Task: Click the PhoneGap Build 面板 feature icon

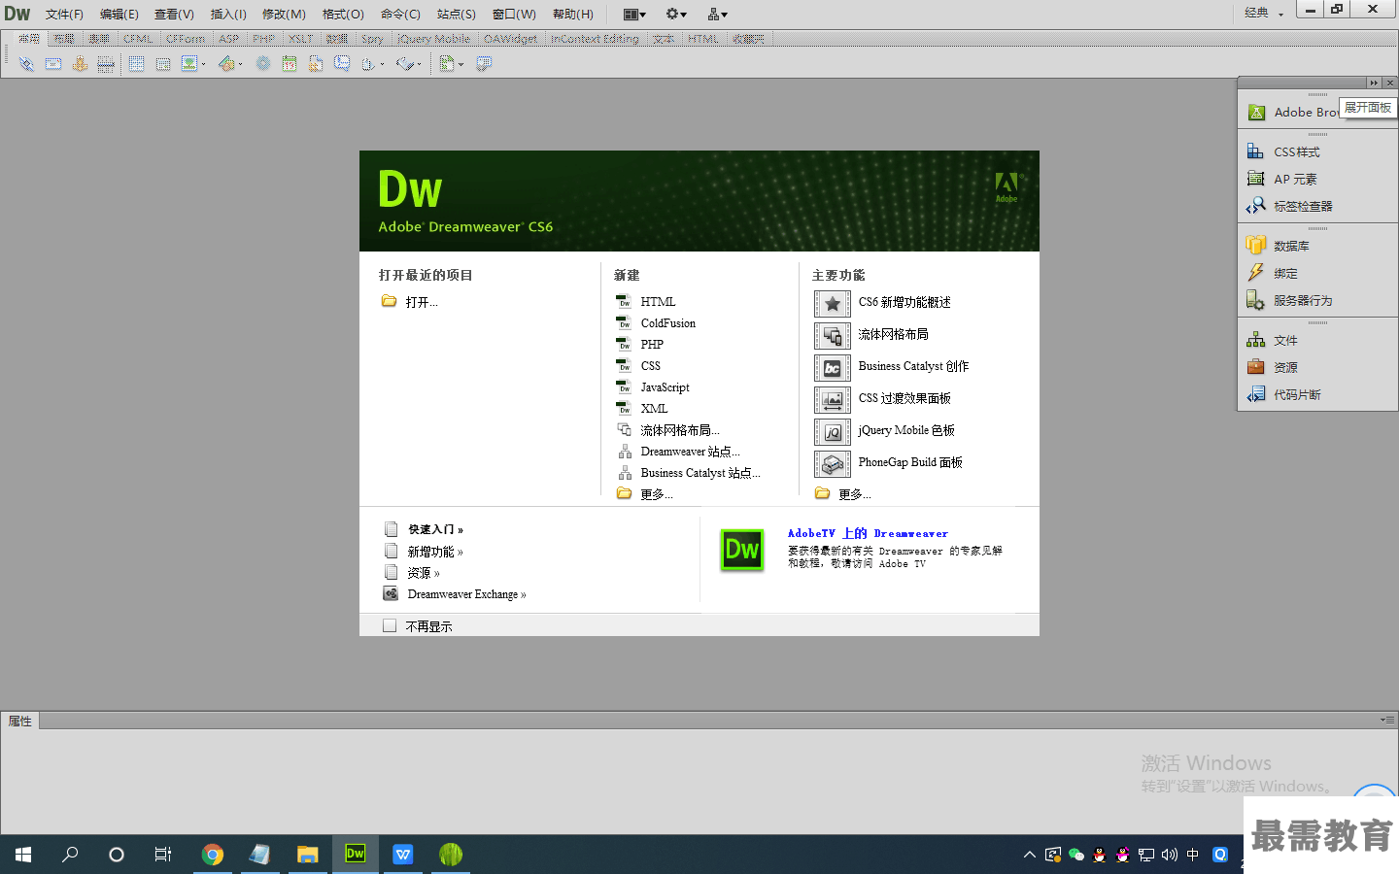Action: click(x=833, y=463)
